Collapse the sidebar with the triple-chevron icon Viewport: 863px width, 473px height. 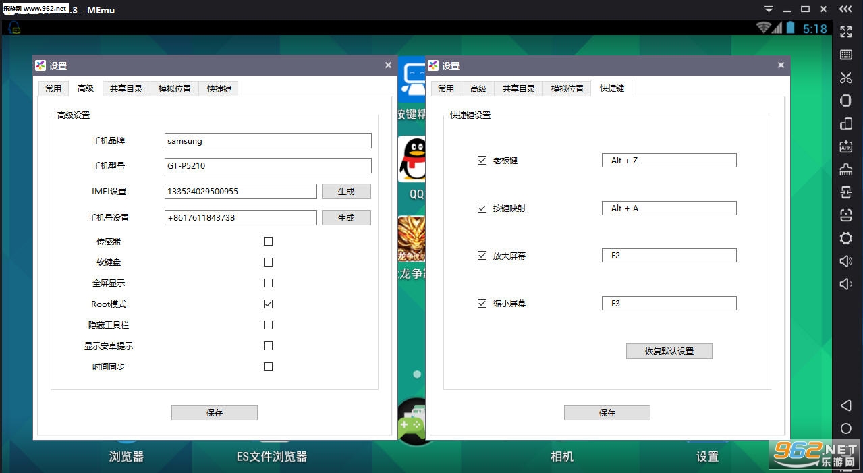point(845,9)
